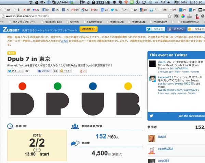The height and width of the screenshot is (163, 205).
Task: Click the Zusaar logo
Action: tap(11, 30)
